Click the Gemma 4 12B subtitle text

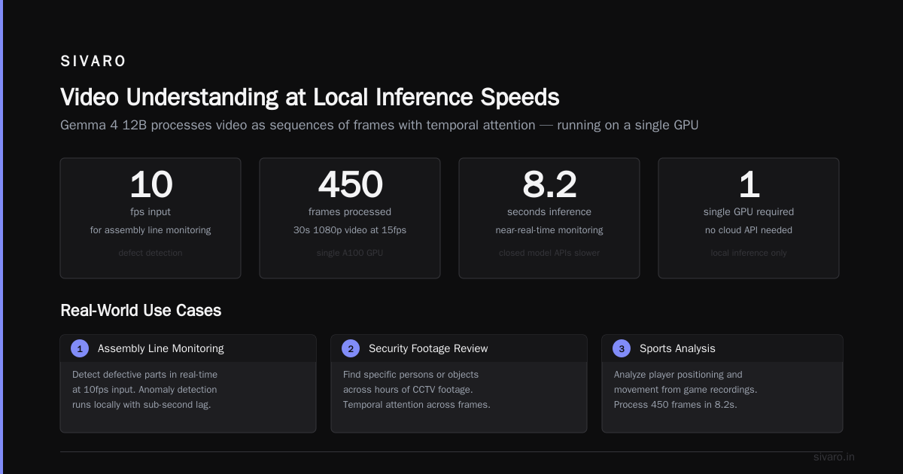[x=379, y=125]
